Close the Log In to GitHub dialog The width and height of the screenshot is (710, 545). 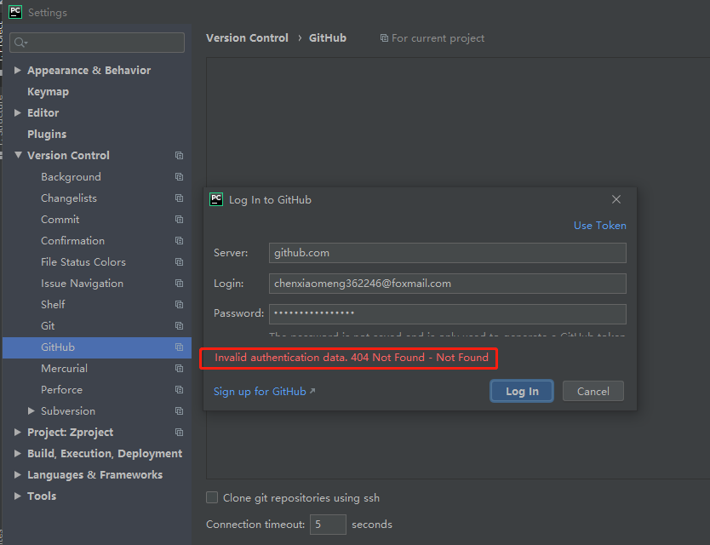616,199
